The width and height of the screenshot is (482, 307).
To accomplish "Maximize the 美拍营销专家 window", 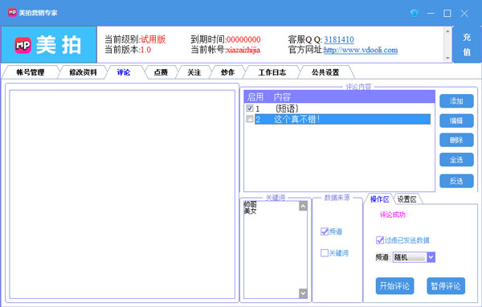I will click(x=447, y=13).
